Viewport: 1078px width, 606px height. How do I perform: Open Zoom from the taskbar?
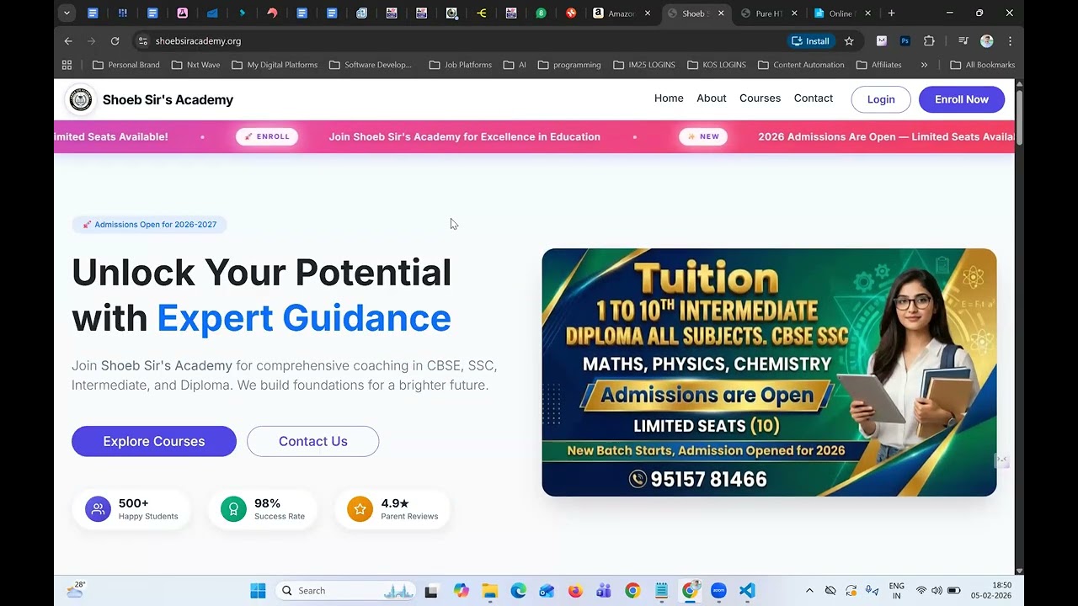(x=718, y=591)
